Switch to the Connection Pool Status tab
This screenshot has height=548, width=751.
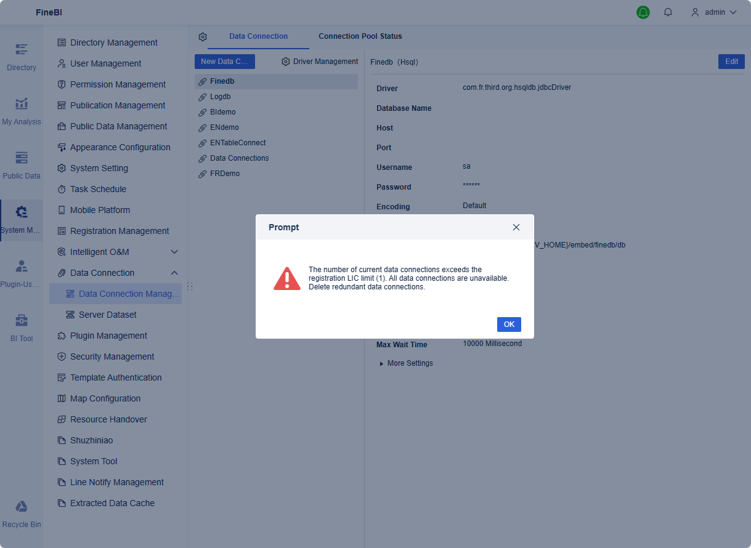tap(360, 36)
